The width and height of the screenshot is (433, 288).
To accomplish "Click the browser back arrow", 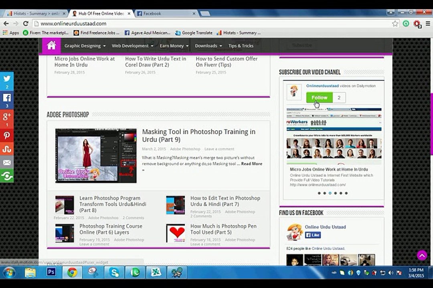I will [6, 24].
